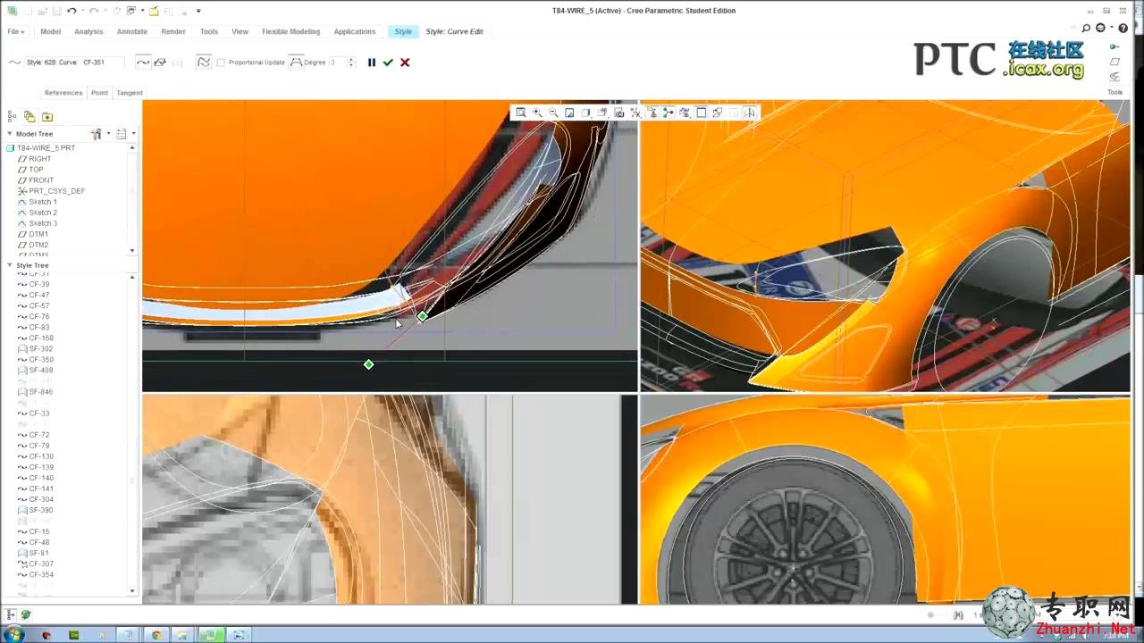This screenshot has height=643, width=1144.
Task: Open the Windows switcher dropdown arrow
Action: (142, 11)
